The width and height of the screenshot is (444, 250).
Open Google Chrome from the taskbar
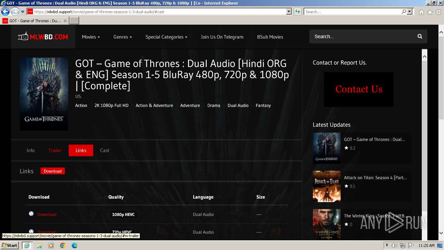pos(63,245)
